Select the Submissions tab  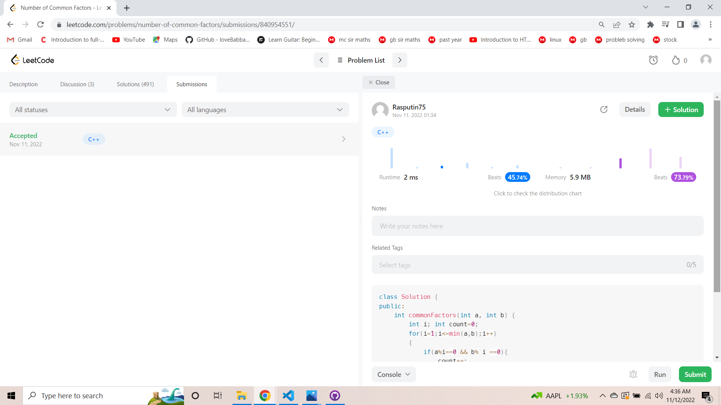tap(192, 84)
